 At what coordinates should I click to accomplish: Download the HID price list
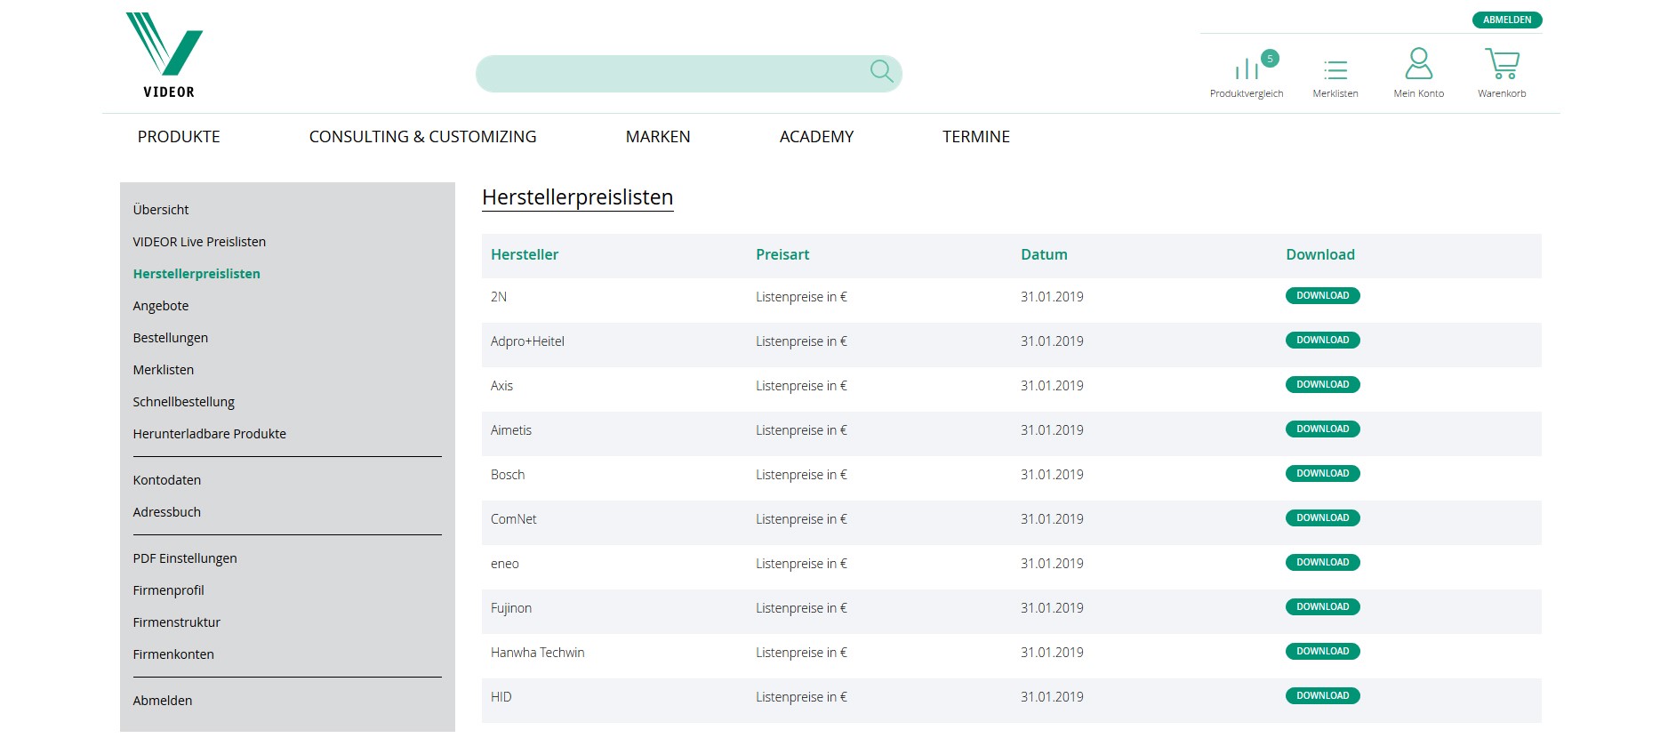tap(1322, 696)
